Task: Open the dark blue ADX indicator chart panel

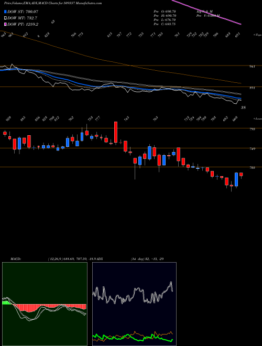Action: point(134,304)
